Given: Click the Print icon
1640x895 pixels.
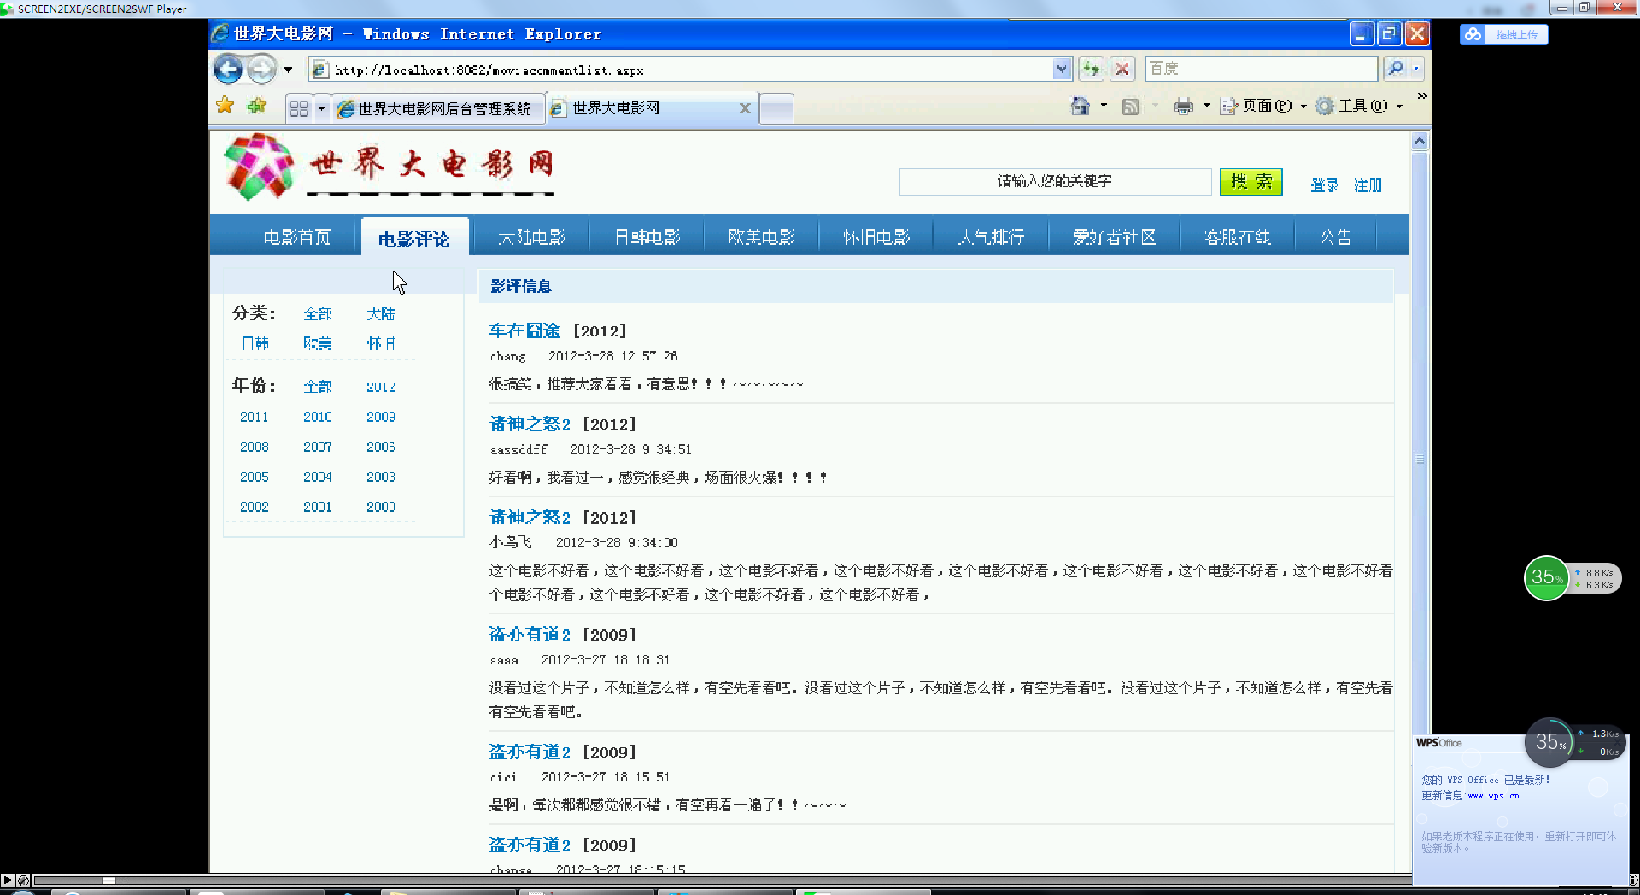Looking at the screenshot, I should [x=1183, y=106].
